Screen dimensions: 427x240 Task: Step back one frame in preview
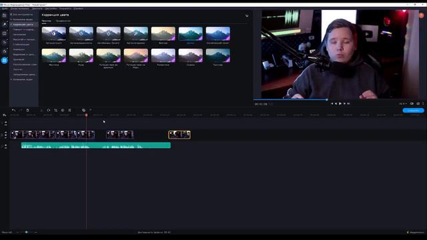pos(336,104)
